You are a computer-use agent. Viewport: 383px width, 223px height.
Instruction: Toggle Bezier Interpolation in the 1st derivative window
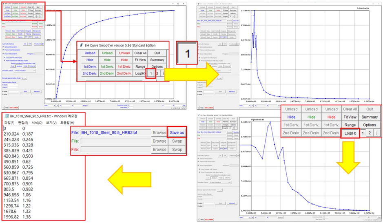click(198, 54)
